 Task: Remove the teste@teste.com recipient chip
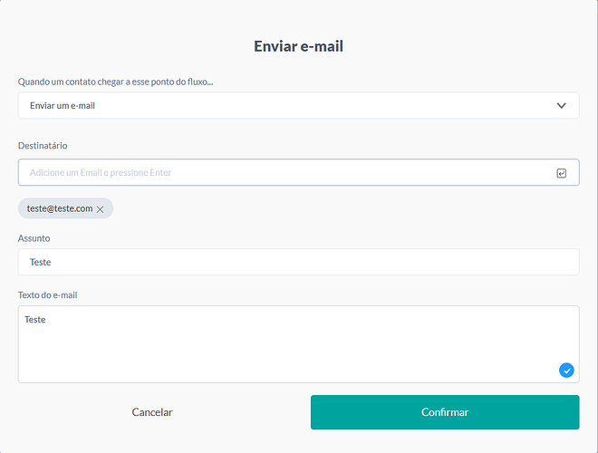(x=101, y=209)
